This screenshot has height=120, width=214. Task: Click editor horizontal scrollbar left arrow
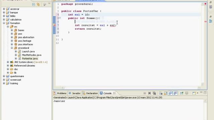(63, 88)
